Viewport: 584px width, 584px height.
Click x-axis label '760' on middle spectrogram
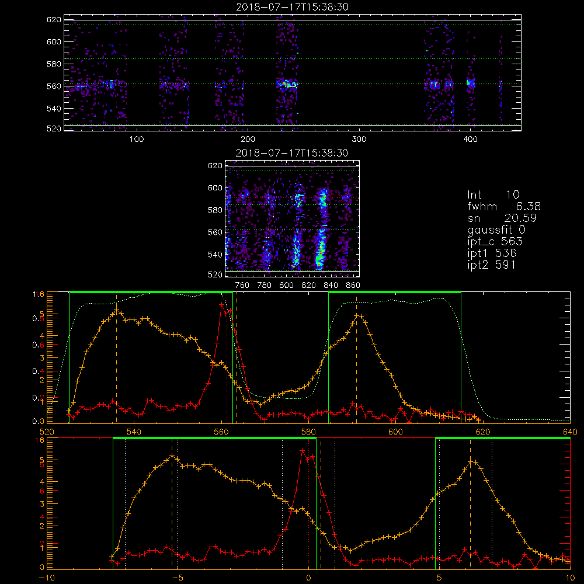[242, 286]
